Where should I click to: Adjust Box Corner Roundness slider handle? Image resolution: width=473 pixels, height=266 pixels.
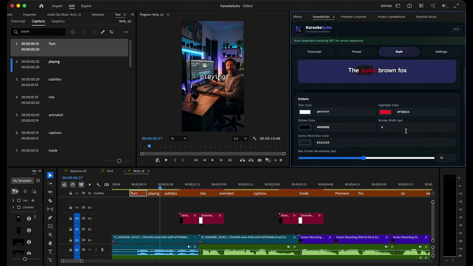(x=364, y=158)
